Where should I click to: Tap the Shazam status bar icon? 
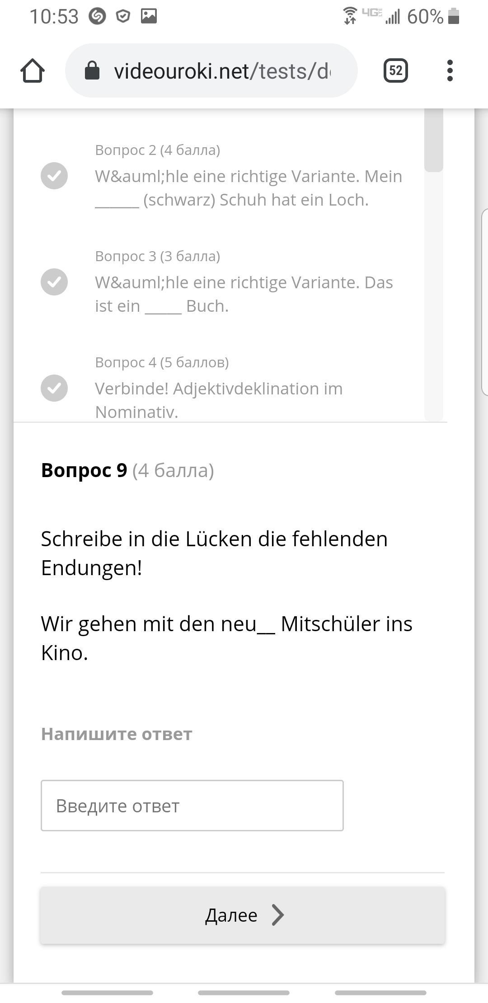(97, 17)
